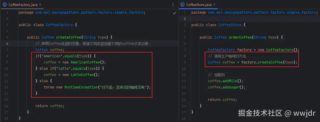Click coffee.addsugar() call
Image resolution: width=320 pixels, height=122 pixels.
point(226,87)
